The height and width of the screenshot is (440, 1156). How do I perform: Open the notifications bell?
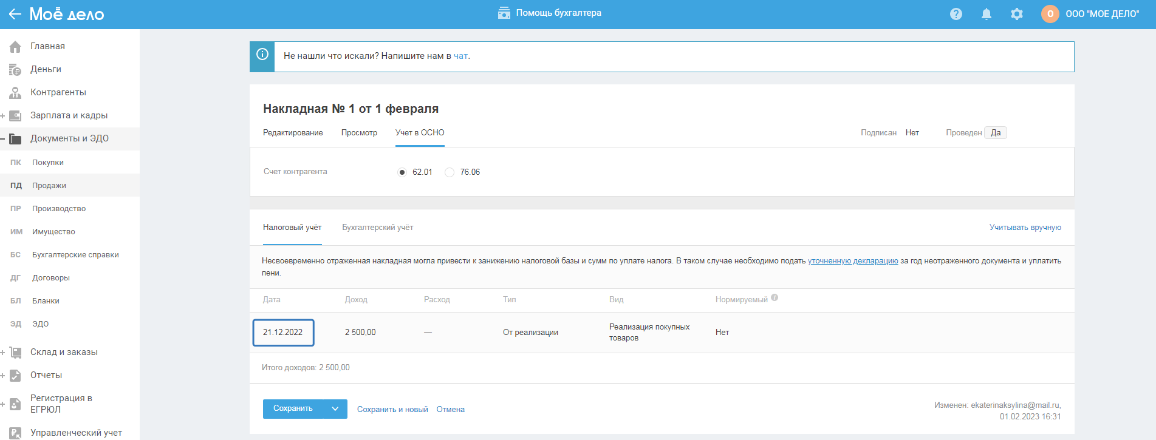click(986, 14)
